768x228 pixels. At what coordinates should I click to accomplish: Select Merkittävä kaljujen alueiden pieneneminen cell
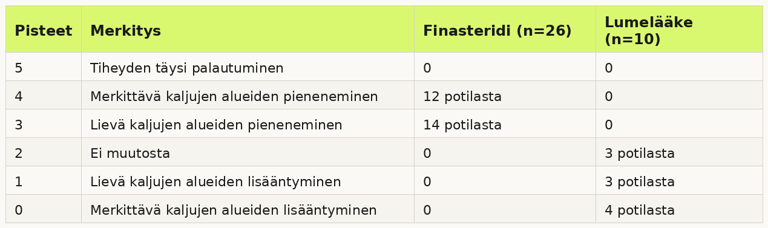coord(248,95)
